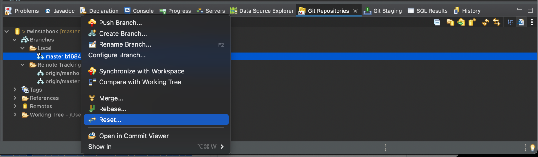The image size is (538, 157).
Task: Toggle Link with Editor and Selection
Action: (x=497, y=22)
